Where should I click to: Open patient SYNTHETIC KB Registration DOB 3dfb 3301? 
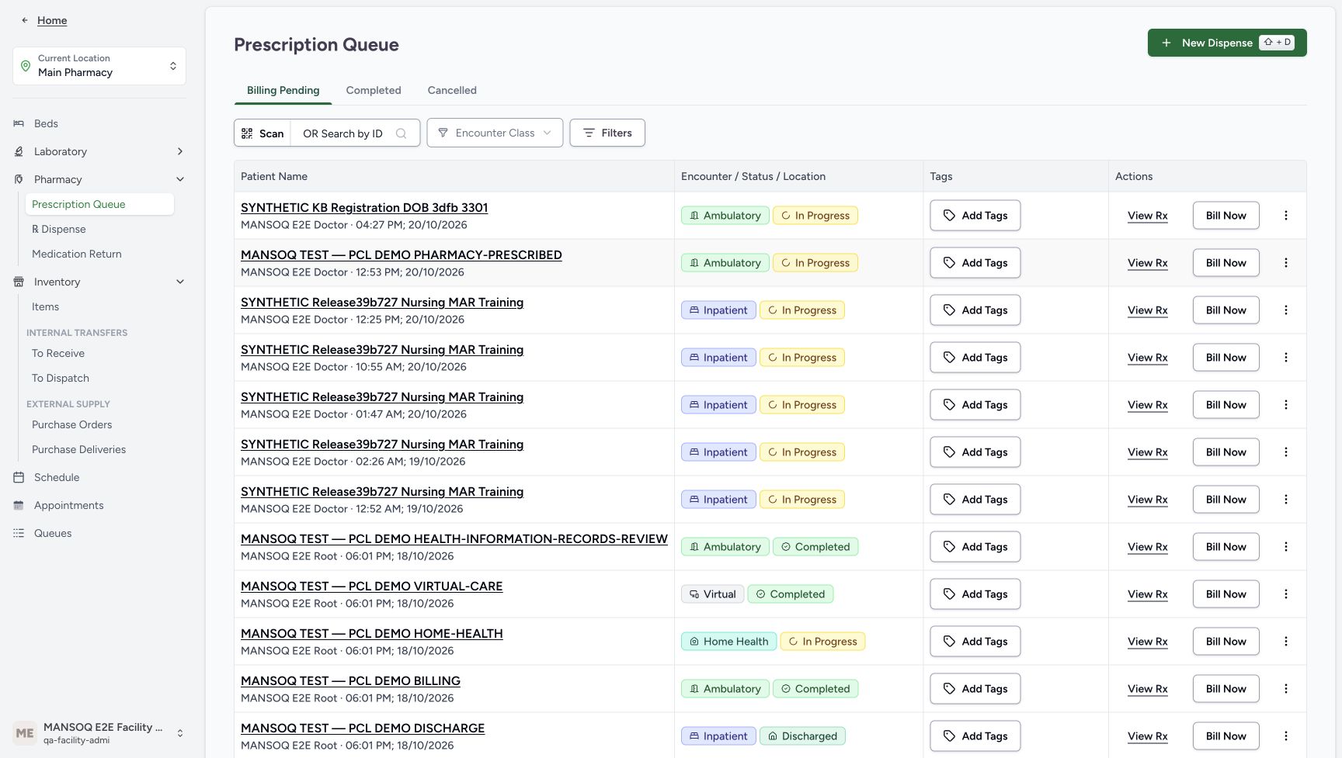click(364, 208)
